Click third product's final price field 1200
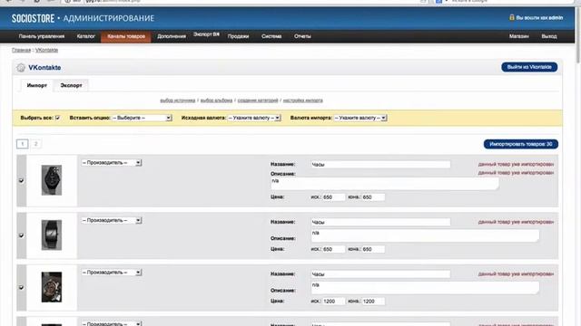This screenshot has width=581, height=326. click(x=373, y=302)
